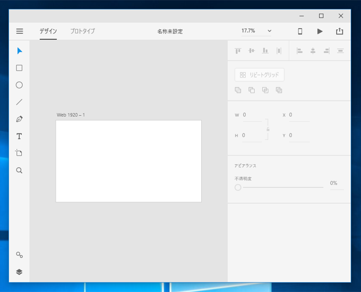Click inside the white artboard canvas
The width and height of the screenshot is (361, 292).
click(128, 161)
